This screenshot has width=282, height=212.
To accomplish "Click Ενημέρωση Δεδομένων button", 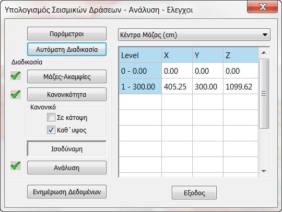I will (67, 192).
